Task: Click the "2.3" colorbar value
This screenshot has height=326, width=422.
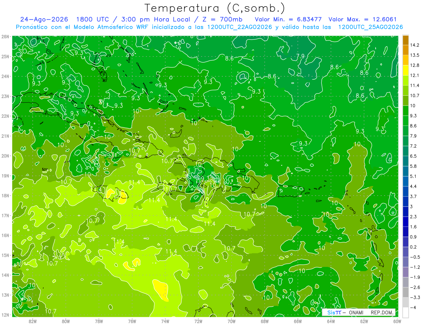Action: (x=414, y=217)
